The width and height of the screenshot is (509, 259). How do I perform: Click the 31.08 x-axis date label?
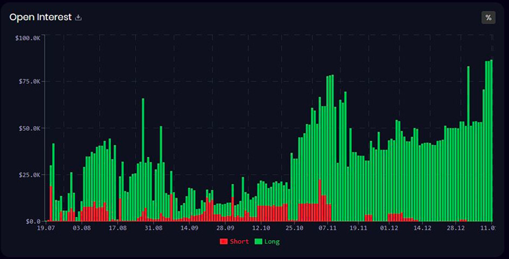[153, 228]
